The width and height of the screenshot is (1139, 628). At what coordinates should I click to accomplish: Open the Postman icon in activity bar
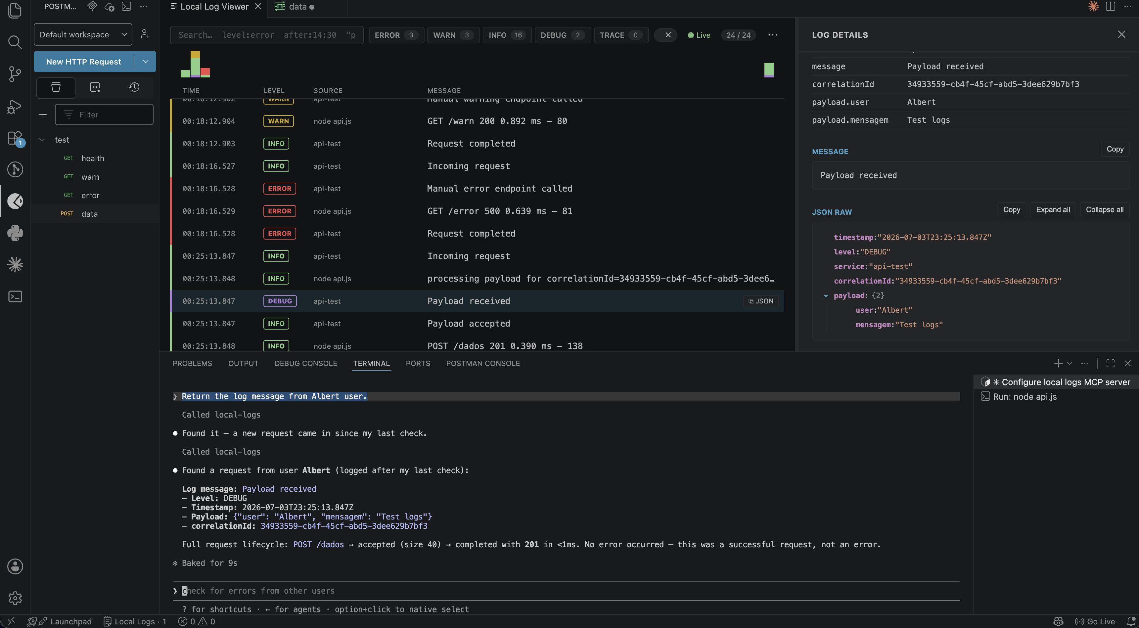(x=15, y=201)
